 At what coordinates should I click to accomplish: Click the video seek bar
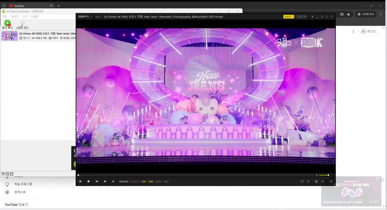coord(196,175)
